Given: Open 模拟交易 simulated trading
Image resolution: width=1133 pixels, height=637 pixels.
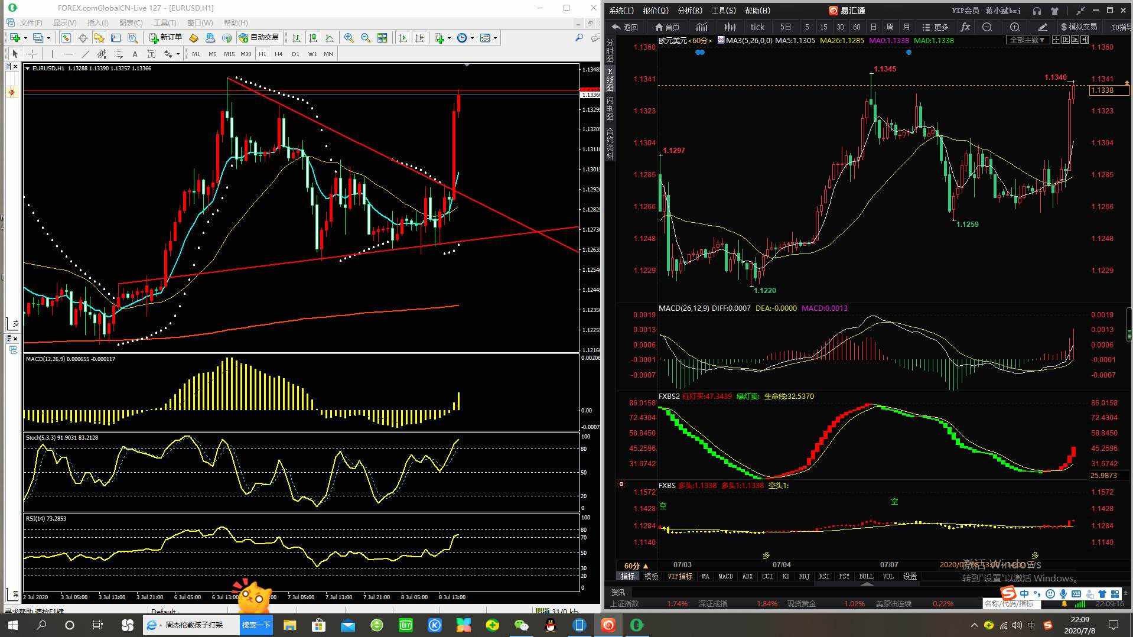Looking at the screenshot, I should [x=1079, y=27].
